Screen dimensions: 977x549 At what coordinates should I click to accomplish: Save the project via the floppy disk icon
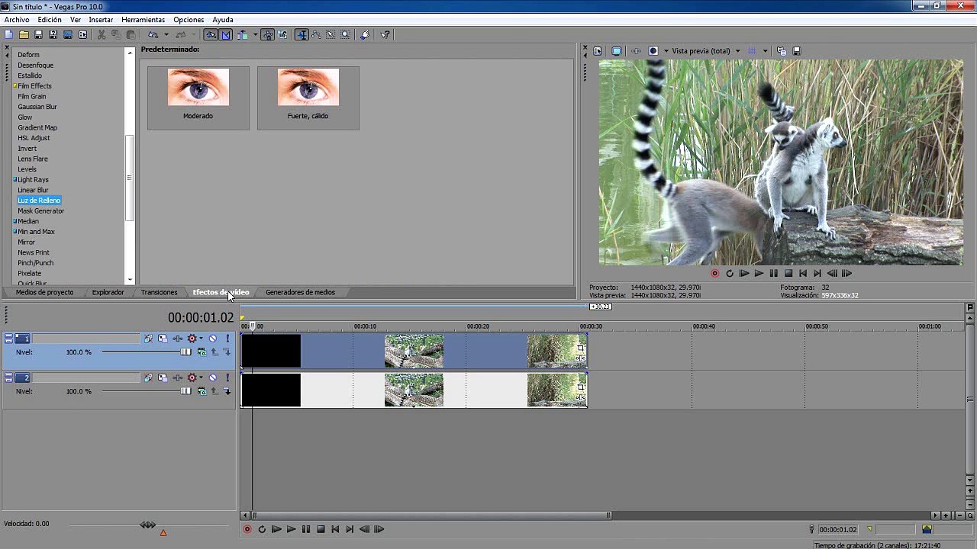coord(38,34)
